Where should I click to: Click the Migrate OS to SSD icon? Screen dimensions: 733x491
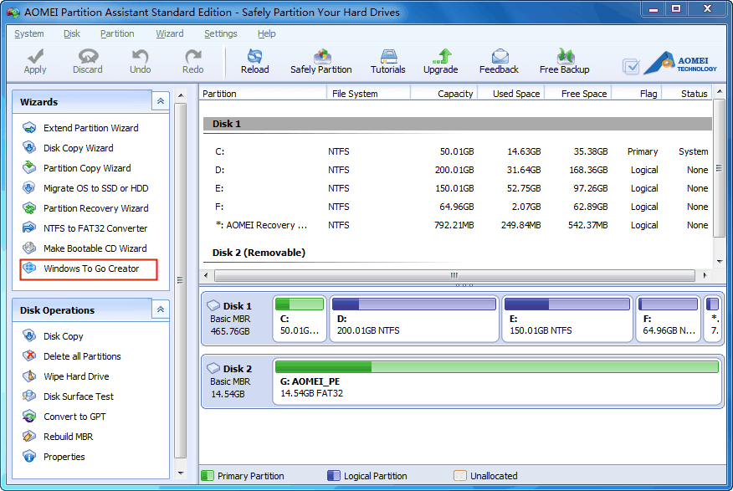[29, 188]
